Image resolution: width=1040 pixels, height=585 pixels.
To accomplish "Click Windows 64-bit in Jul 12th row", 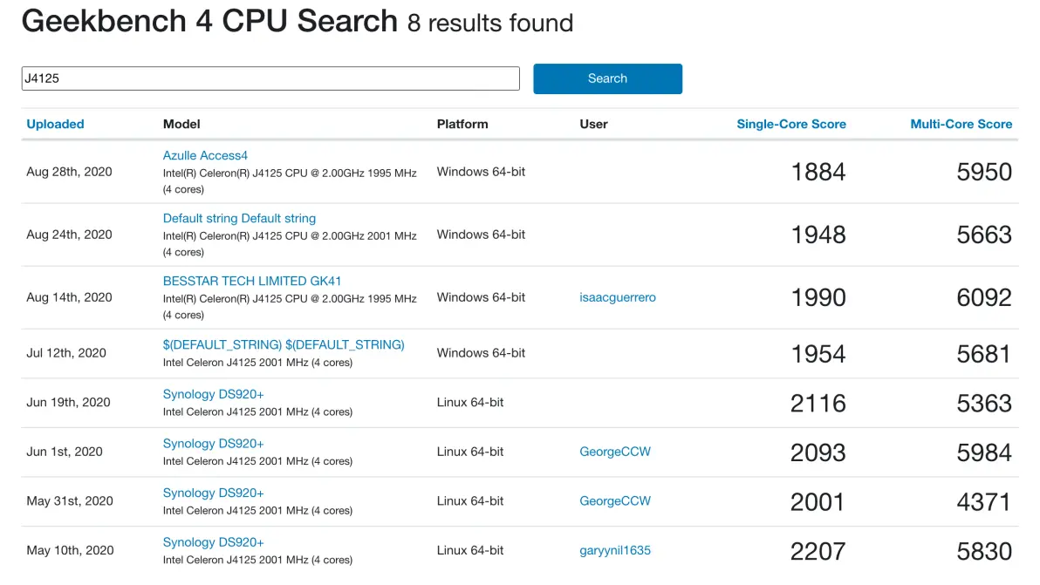I will tap(481, 353).
